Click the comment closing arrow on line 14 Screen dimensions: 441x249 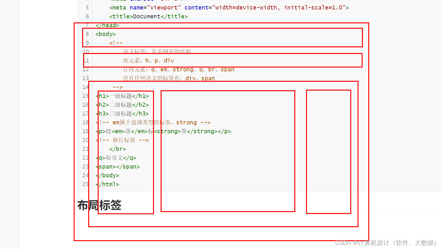click(x=118, y=87)
